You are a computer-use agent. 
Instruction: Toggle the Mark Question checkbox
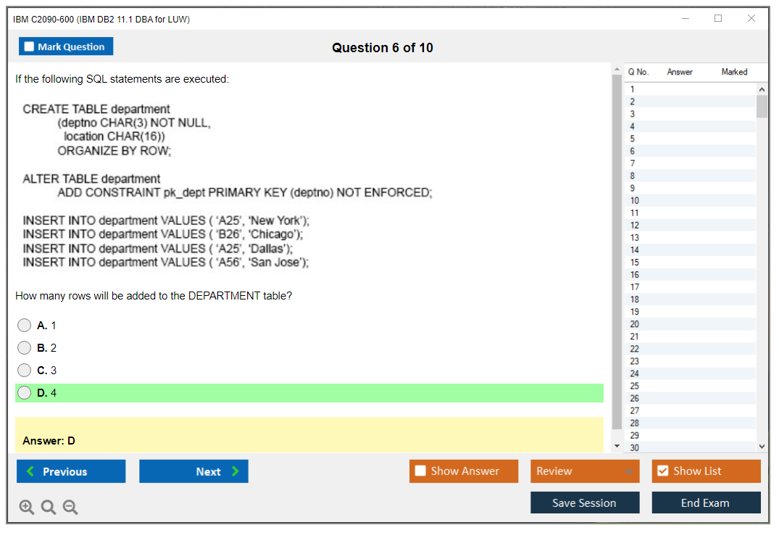pyautogui.click(x=30, y=47)
